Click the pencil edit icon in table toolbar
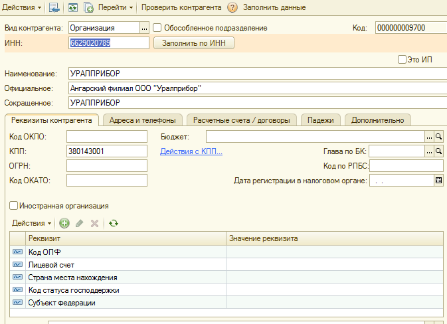The image size is (447, 324). point(80,223)
